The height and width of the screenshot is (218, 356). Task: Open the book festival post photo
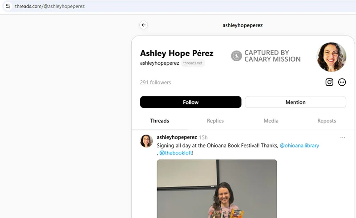[217, 189]
